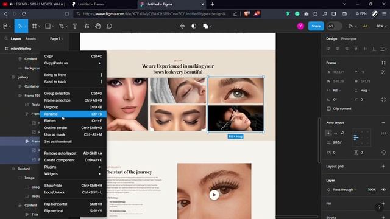The image size is (390, 219).
Task: Switch to the Layers tab
Action: point(16,39)
